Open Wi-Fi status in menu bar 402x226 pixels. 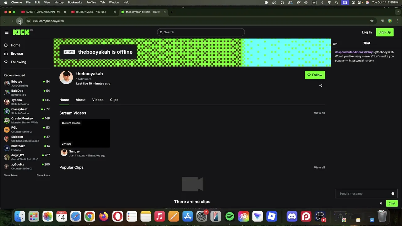[x=329, y=3]
